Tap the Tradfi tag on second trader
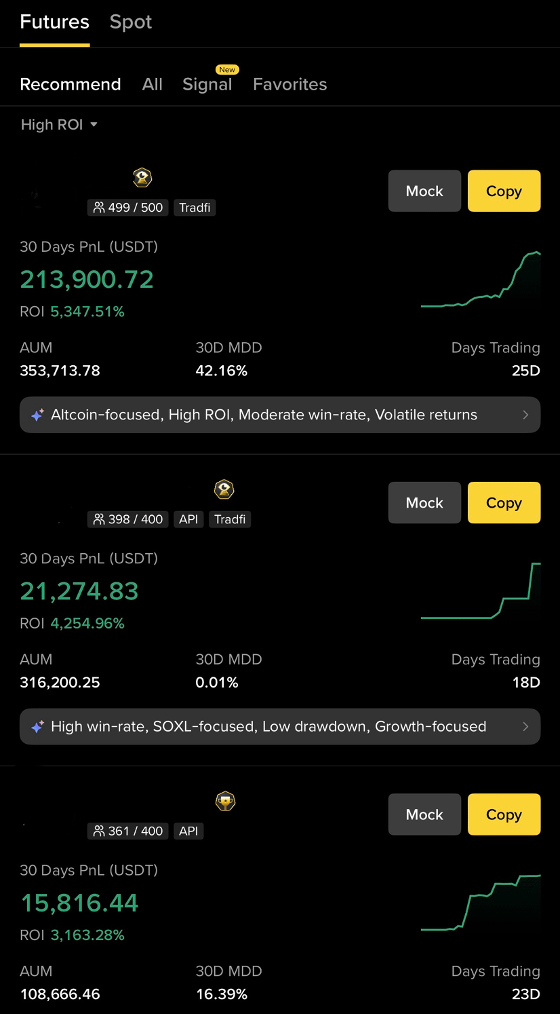The image size is (560, 1014). [x=230, y=519]
